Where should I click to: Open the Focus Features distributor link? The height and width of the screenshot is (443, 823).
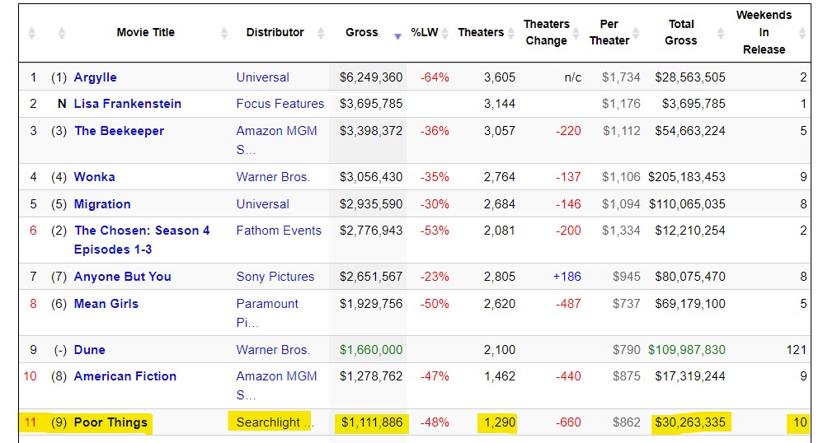point(280,104)
